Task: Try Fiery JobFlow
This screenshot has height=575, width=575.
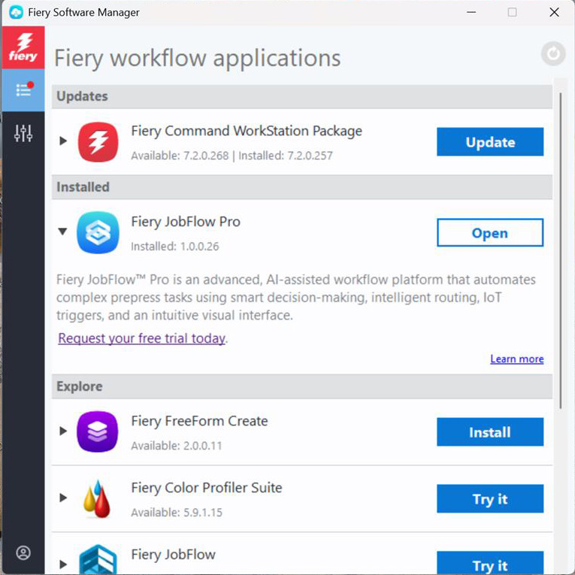Action: tap(490, 563)
